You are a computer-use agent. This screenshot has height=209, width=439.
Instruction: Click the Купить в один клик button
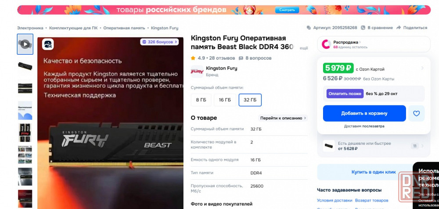pyautogui.click(x=374, y=172)
